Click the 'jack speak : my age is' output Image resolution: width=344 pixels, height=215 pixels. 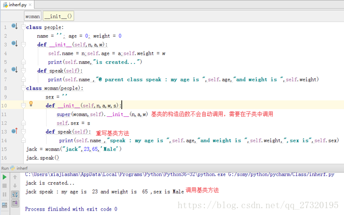point(104,192)
